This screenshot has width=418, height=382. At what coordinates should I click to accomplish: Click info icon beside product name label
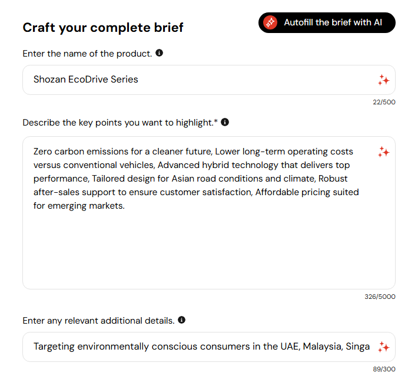[x=159, y=53]
